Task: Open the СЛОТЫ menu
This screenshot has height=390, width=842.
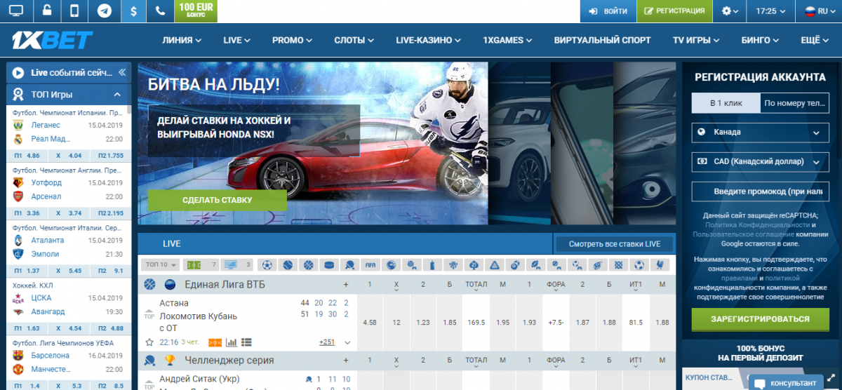Action: click(355, 40)
